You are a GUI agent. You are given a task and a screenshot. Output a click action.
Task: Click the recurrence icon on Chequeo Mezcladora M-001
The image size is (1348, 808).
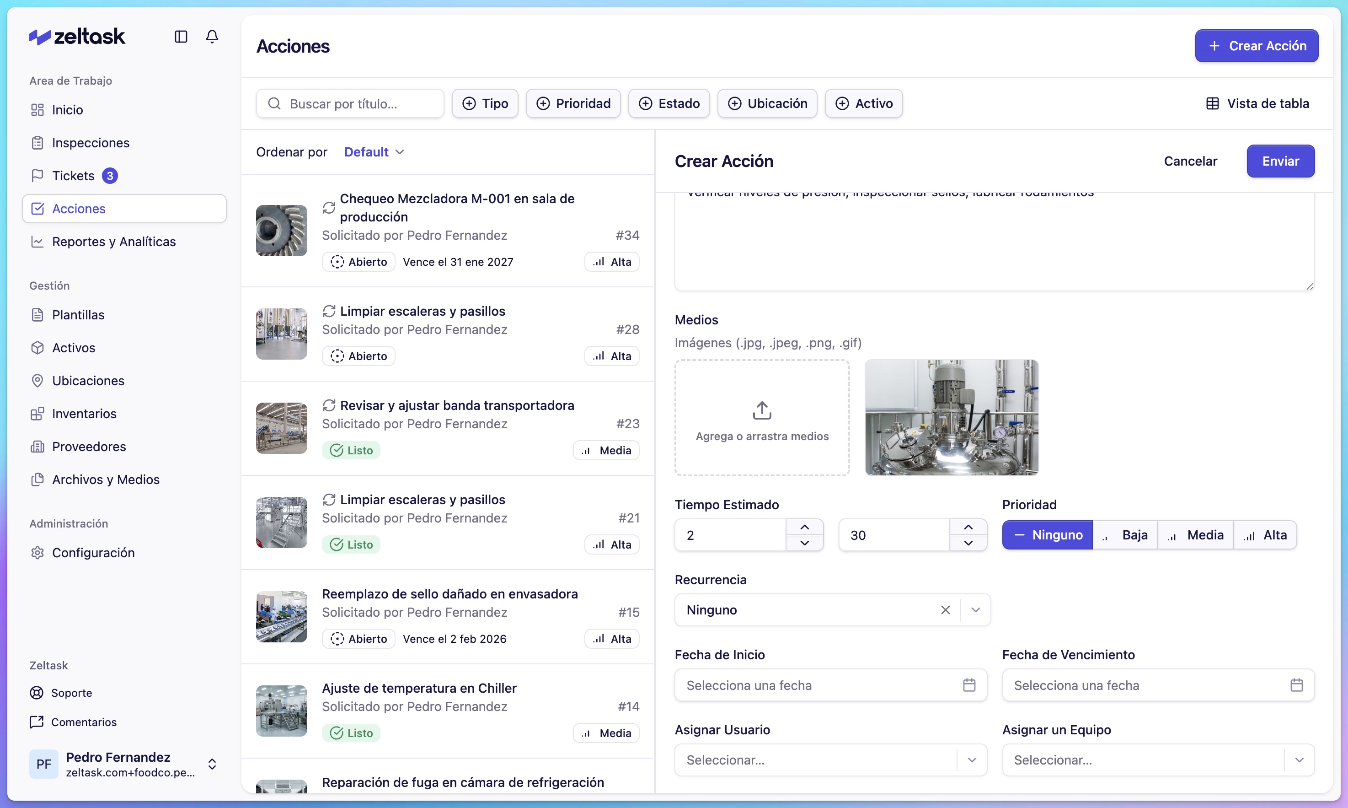click(329, 207)
